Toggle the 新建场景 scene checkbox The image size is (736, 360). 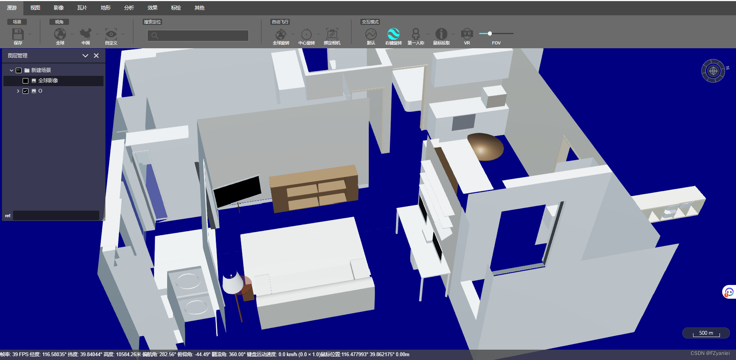18,70
